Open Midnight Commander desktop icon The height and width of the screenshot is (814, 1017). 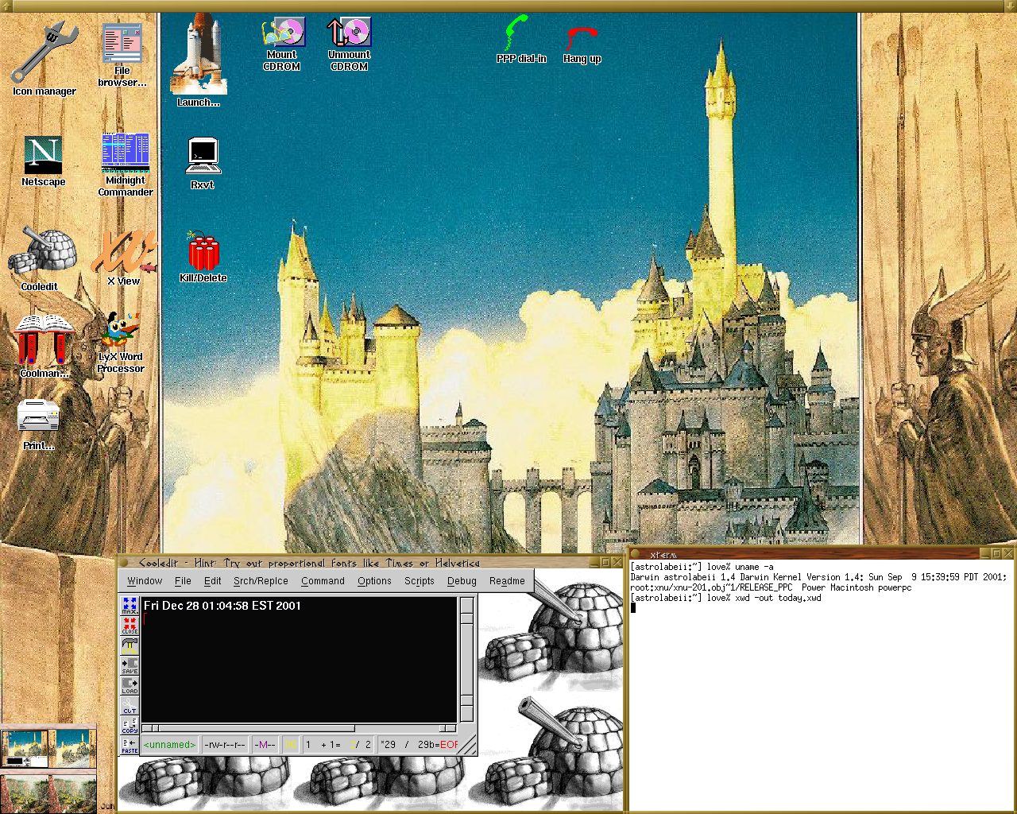(125, 153)
